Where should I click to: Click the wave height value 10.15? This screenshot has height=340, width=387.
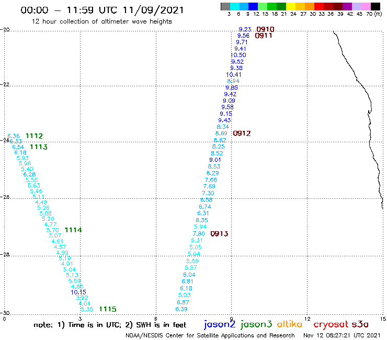(78, 292)
